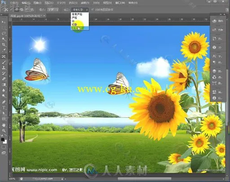Pick the Type tool (T)

[4, 108]
